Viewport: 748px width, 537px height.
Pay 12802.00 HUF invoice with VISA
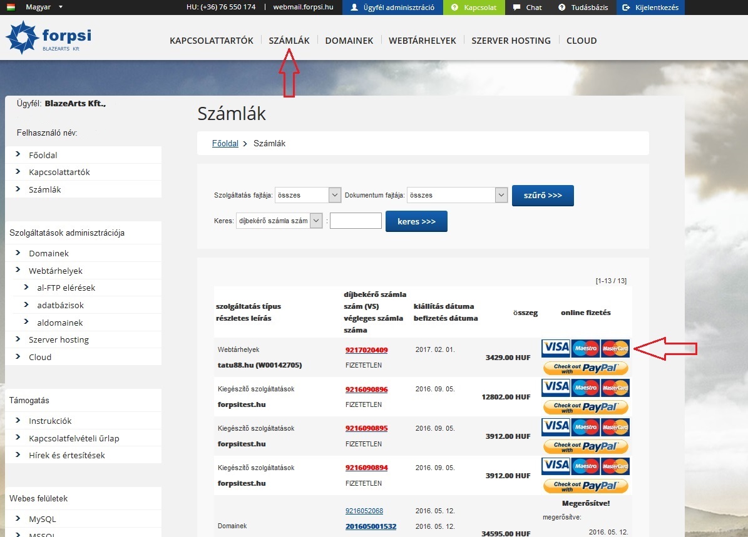(556, 388)
